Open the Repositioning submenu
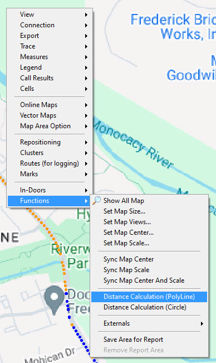Image resolution: width=216 pixels, height=363 pixels. tap(50, 142)
